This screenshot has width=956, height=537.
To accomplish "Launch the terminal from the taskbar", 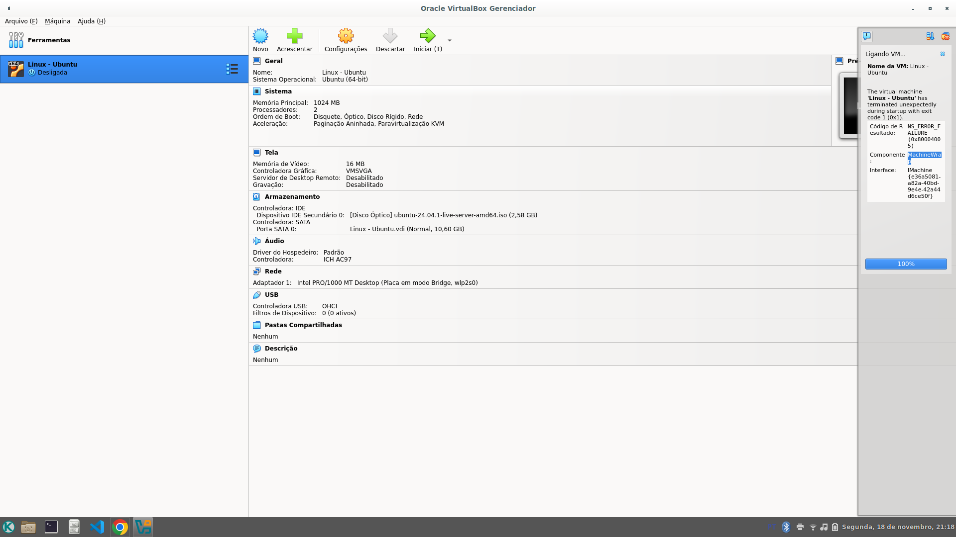I will pyautogui.click(x=51, y=527).
